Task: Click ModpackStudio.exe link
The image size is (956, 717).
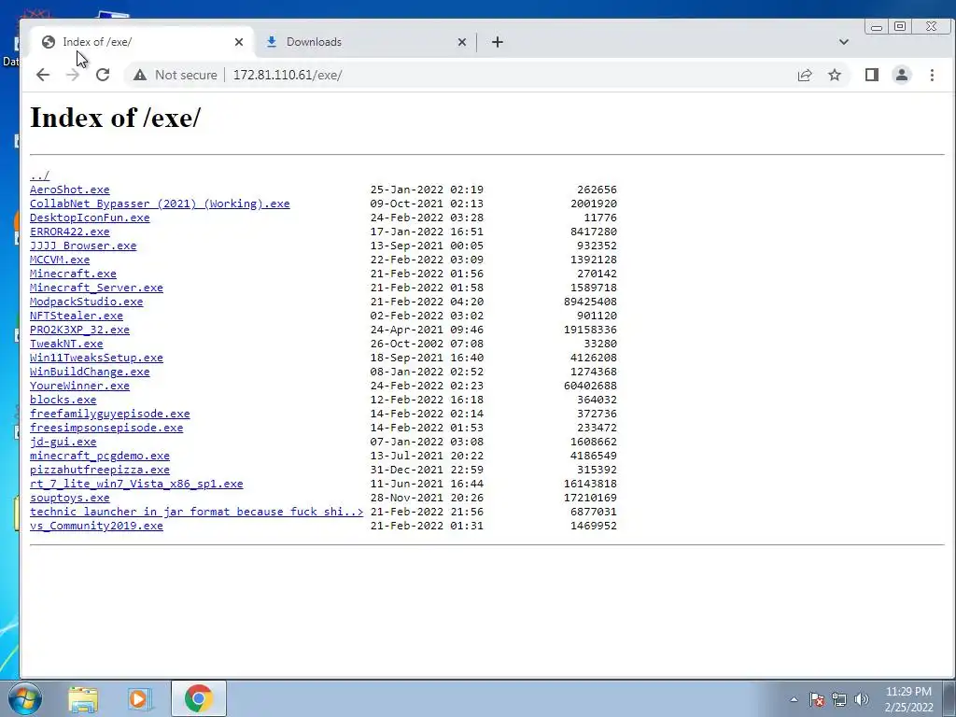Action: [x=87, y=302]
